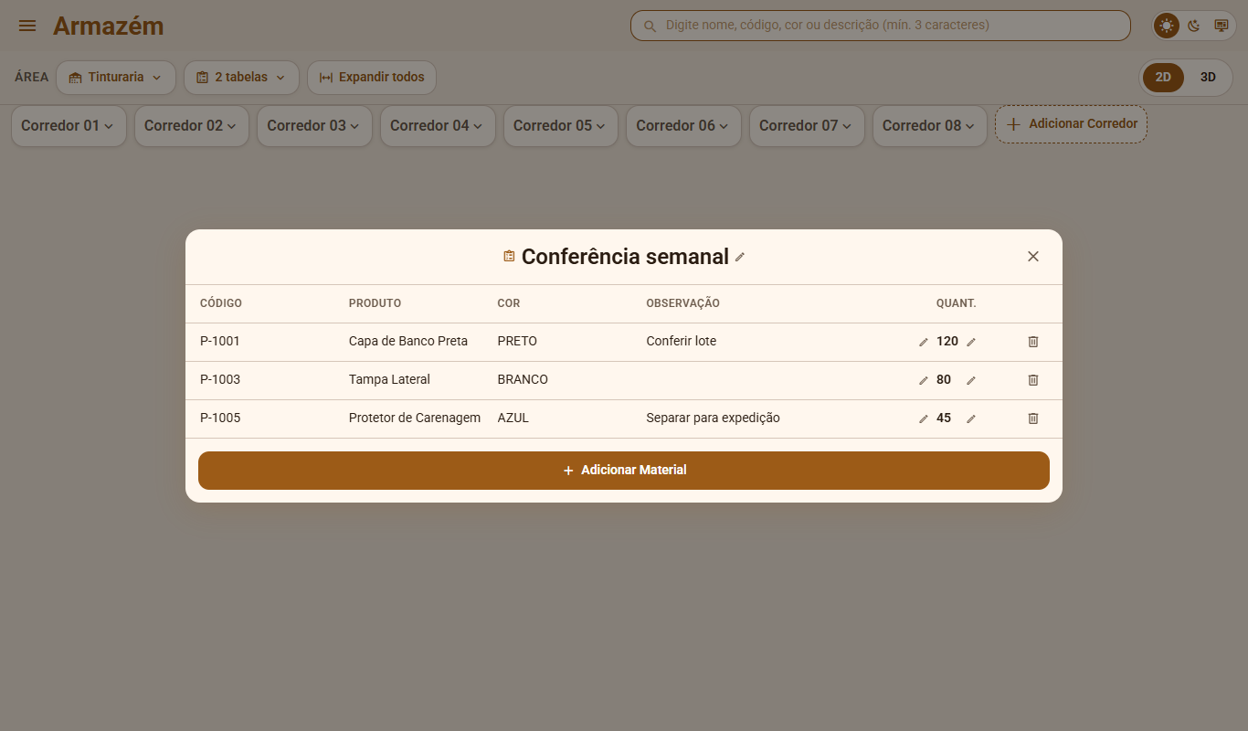The height and width of the screenshot is (731, 1248).
Task: Edit the Conferência semanal title with pencil
Action: [x=740, y=258]
